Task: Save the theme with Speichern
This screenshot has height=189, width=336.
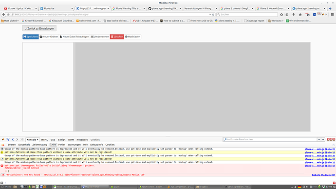Action: (31, 37)
